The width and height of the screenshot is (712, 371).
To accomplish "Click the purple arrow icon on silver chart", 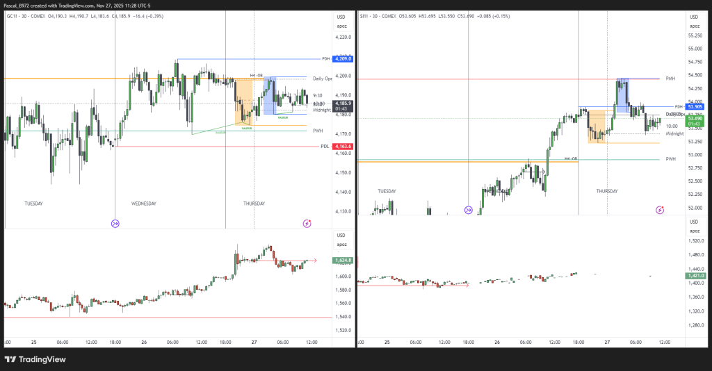I will (x=469, y=210).
